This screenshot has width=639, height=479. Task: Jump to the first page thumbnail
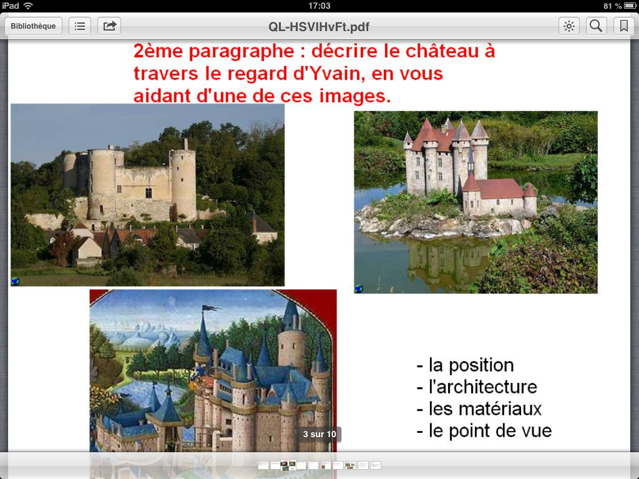click(x=263, y=465)
